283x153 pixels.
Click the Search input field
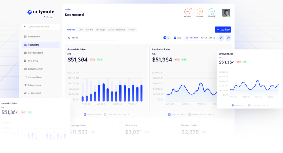(x=91, y=38)
